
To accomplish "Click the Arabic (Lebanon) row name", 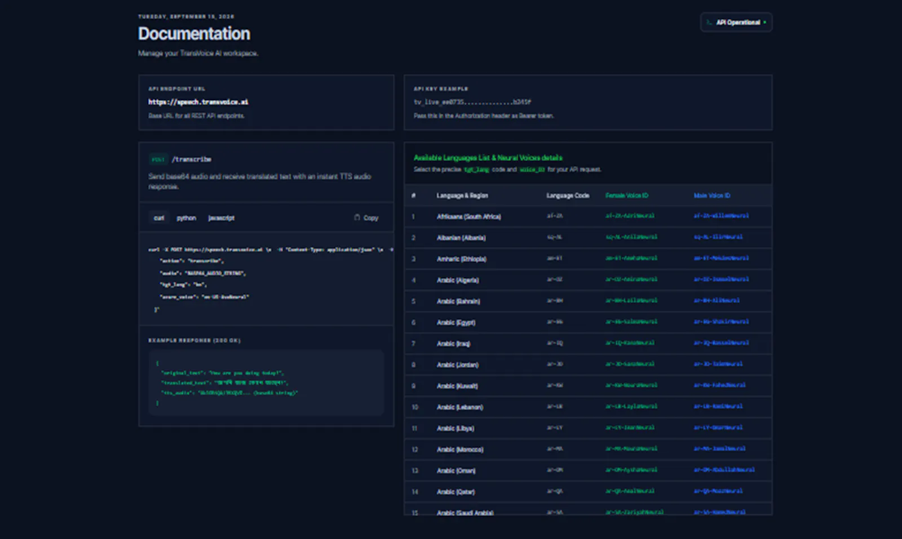I will [459, 407].
